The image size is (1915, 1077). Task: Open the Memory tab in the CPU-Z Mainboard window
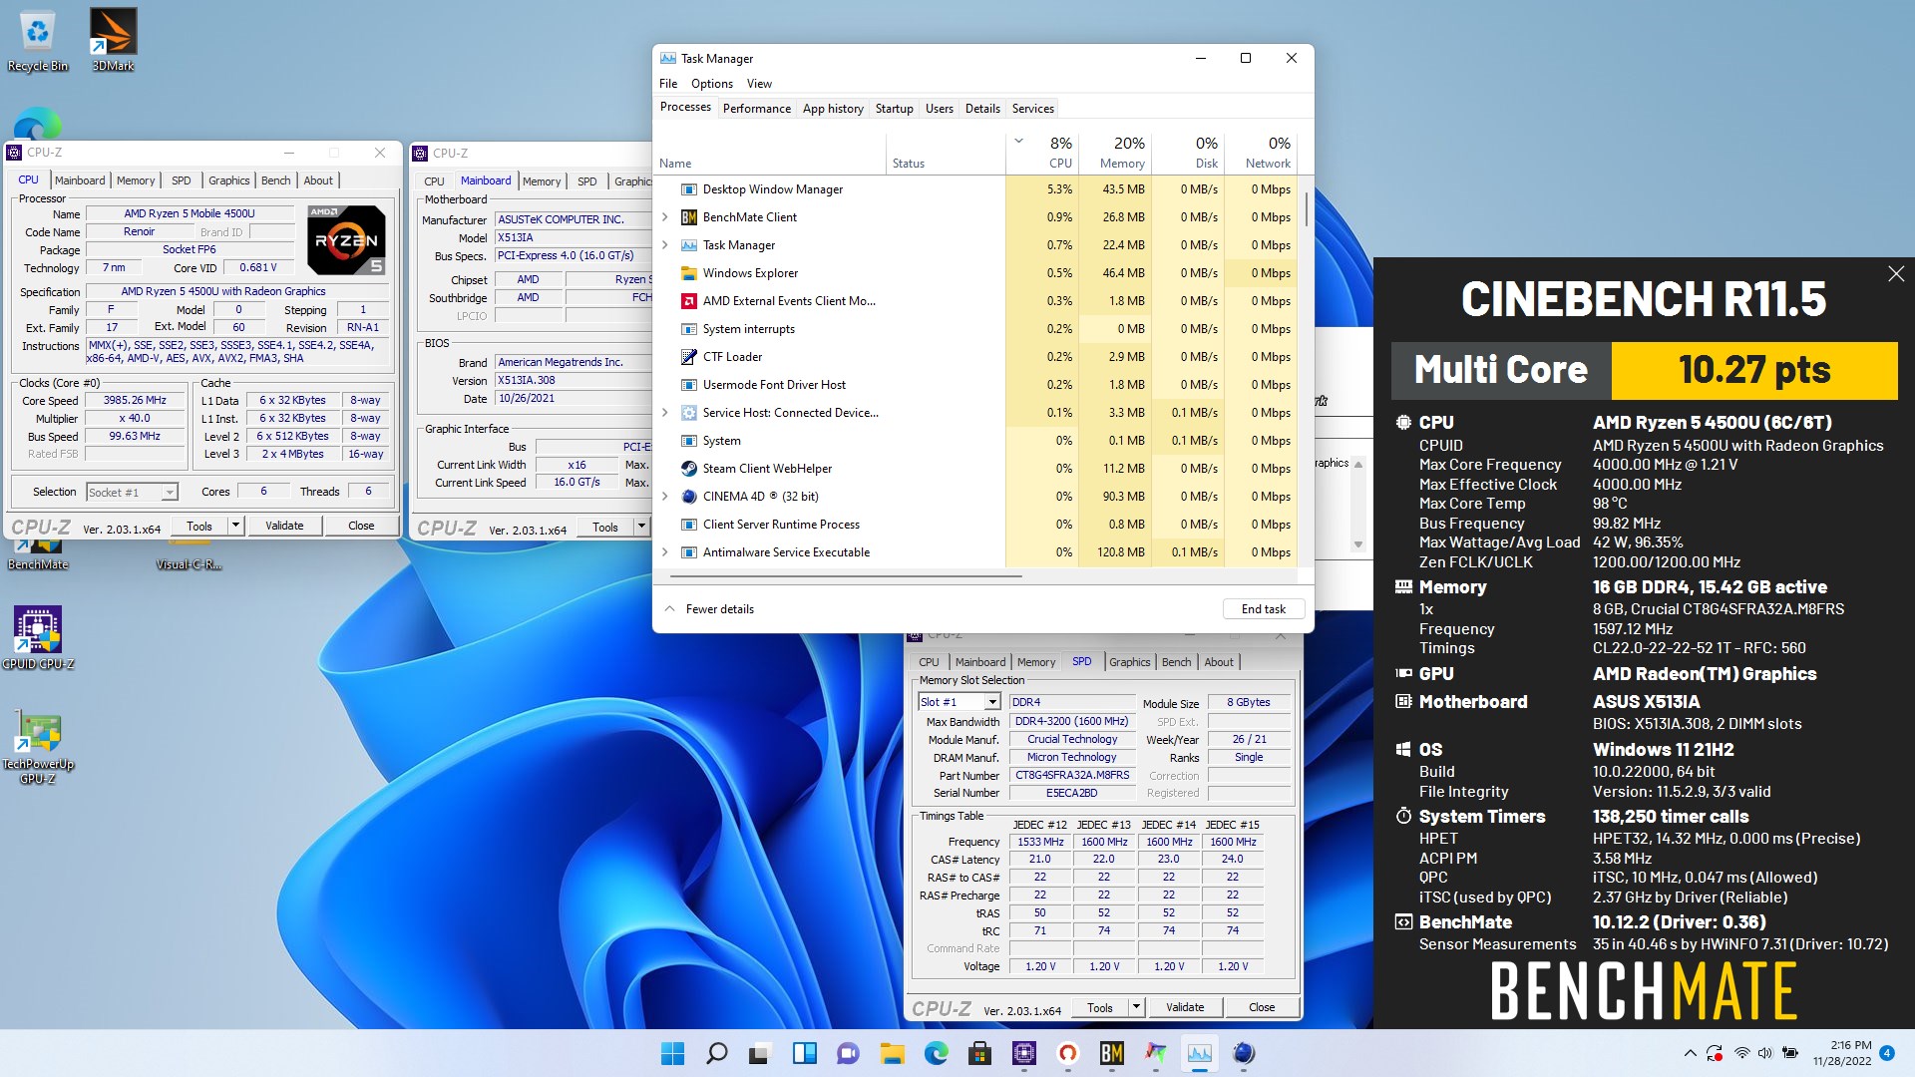[x=542, y=181]
